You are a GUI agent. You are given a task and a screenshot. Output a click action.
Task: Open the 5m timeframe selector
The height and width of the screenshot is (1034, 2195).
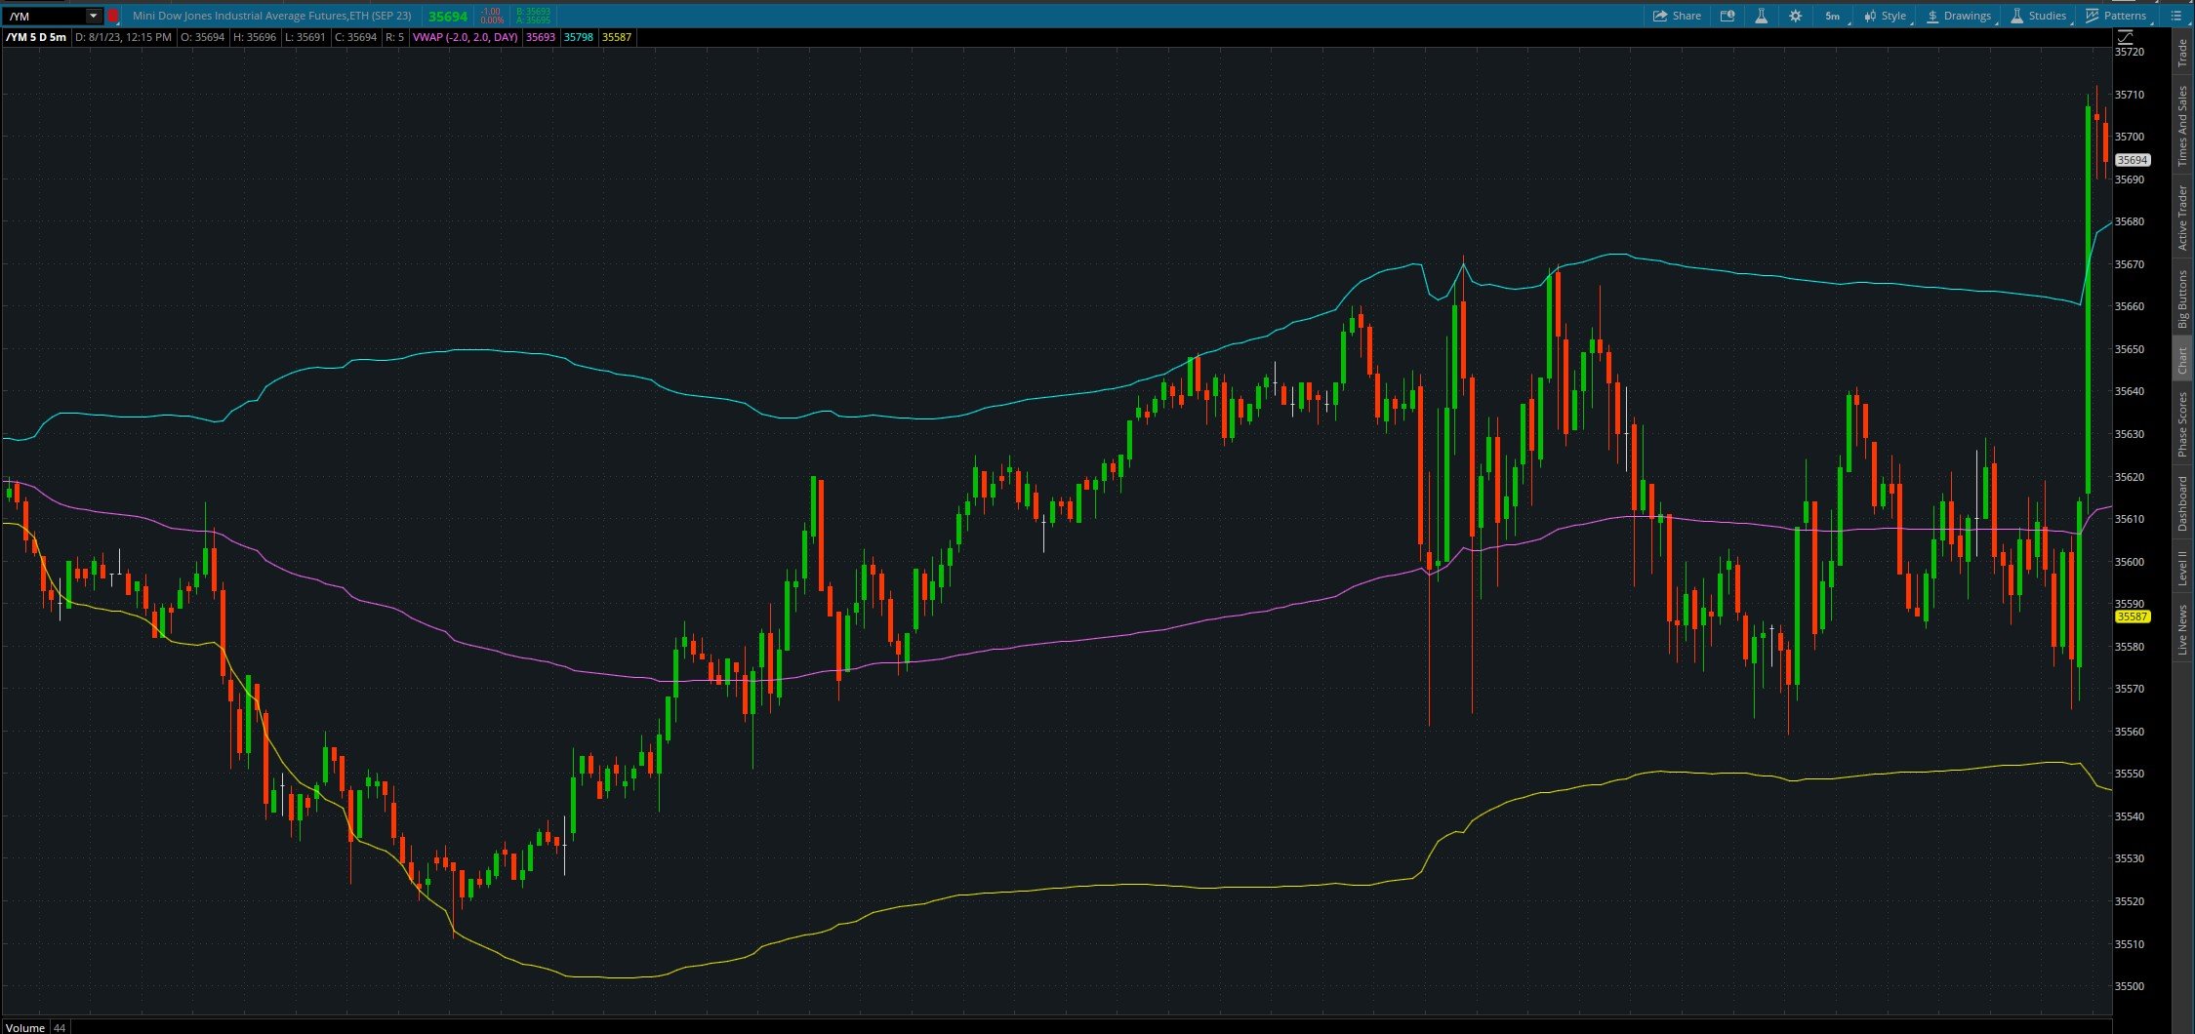click(1832, 16)
